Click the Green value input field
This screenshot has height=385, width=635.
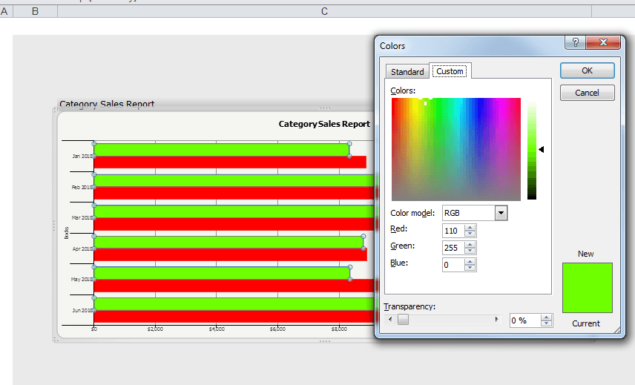[453, 248]
